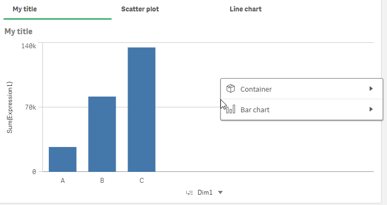Click the Bar chart icon in menu
The width and height of the screenshot is (387, 205).
[231, 110]
